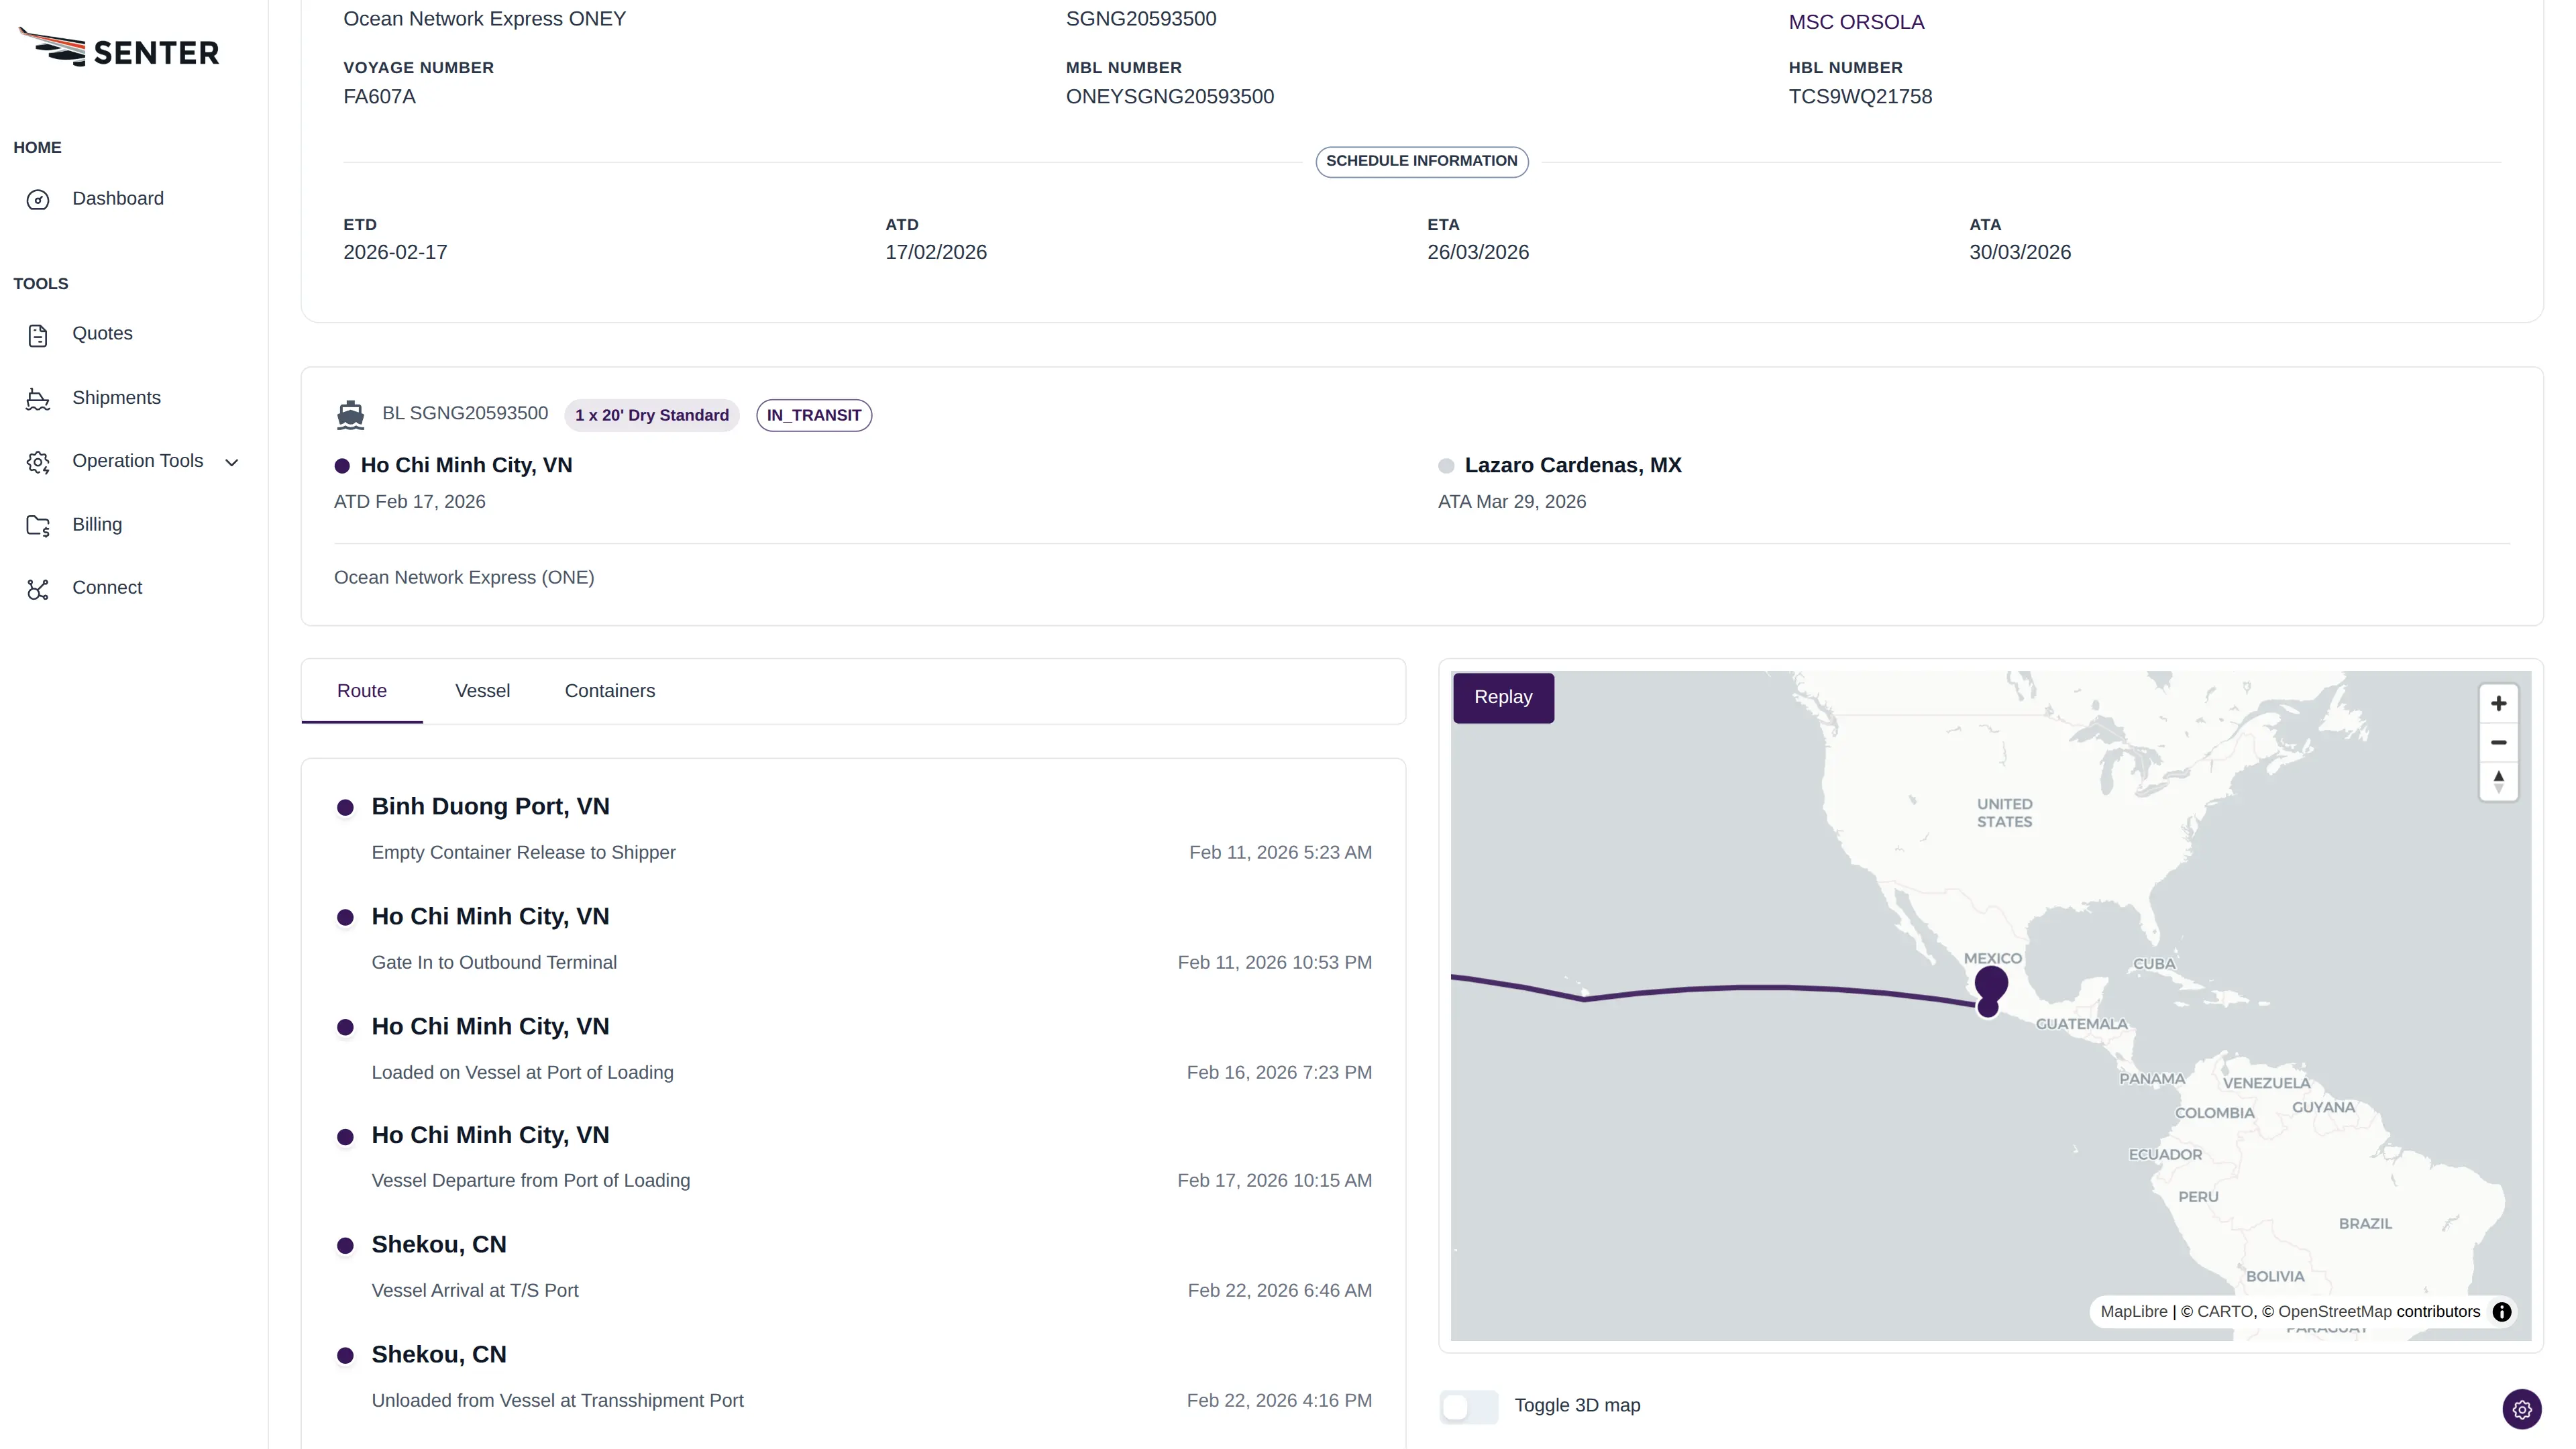Click the Operation Tools gear icon
Viewport: 2576px width, 1449px height.
[x=38, y=462]
